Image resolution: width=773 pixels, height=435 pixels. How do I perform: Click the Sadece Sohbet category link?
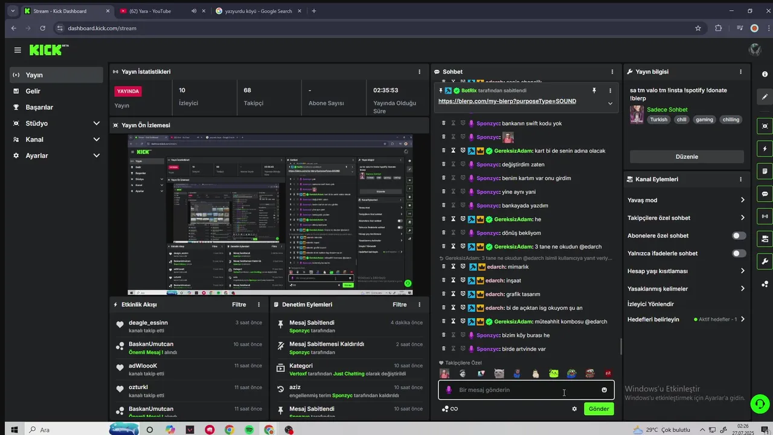667,110
